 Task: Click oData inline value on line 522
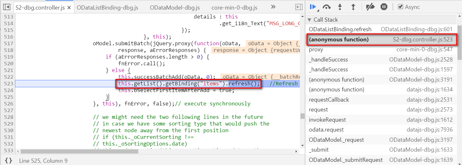[260, 77]
